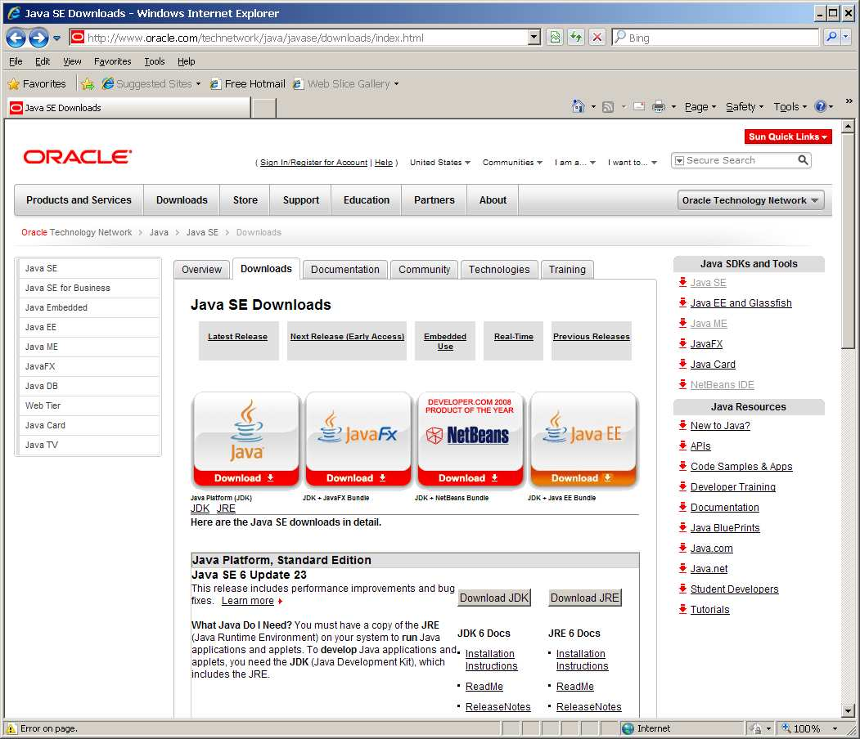Click the blue Help question mark icon
The width and height of the screenshot is (860, 739).
(821, 106)
